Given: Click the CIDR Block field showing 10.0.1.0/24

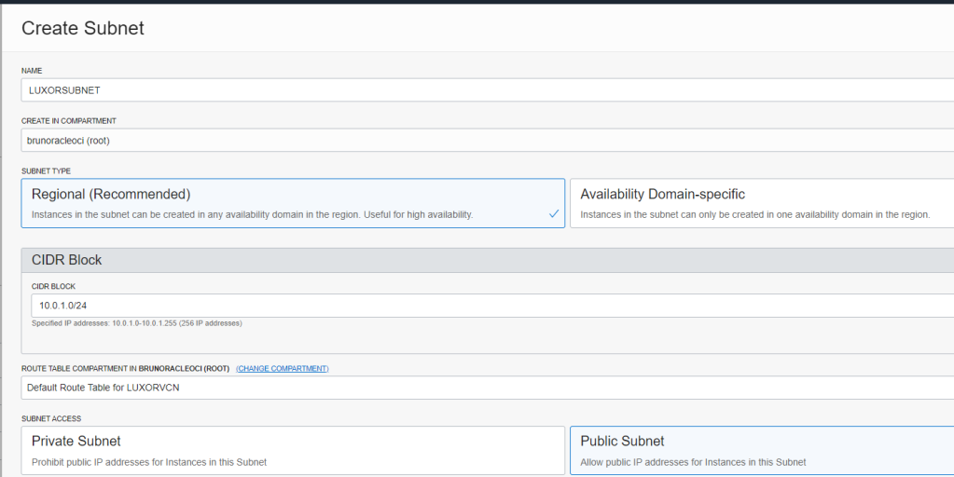Looking at the screenshot, I should click(x=492, y=306).
